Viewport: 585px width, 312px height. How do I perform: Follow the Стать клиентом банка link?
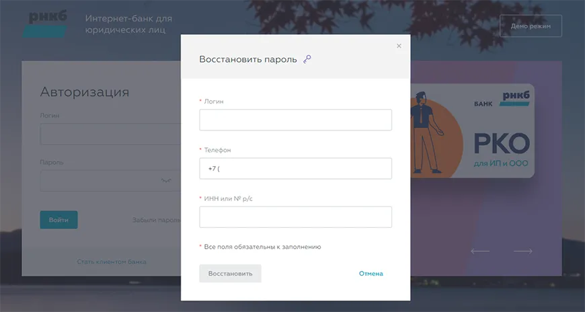tap(112, 262)
